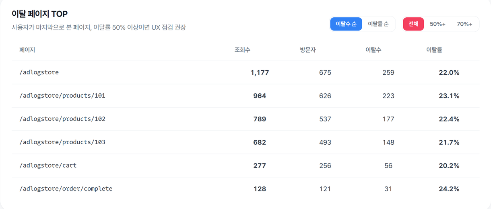Screen dimensions: 491x209
Task: Click the 방문자 column header
Action: click(308, 50)
